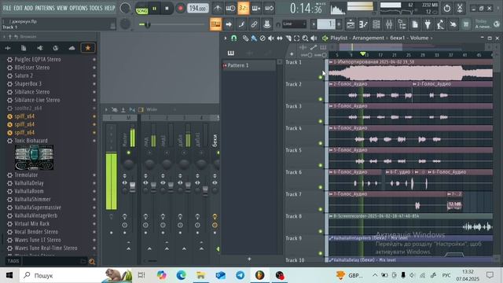
Task: Expand the Master track routing arrow
Action: tap(129, 248)
